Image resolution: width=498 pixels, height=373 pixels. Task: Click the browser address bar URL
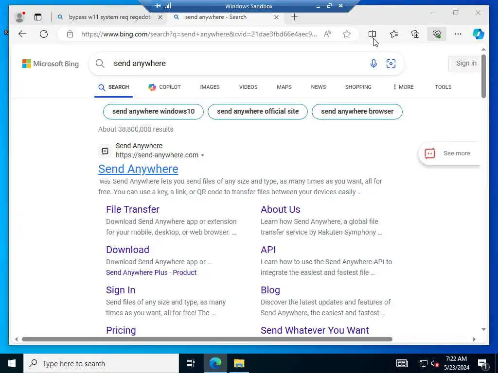(x=199, y=34)
